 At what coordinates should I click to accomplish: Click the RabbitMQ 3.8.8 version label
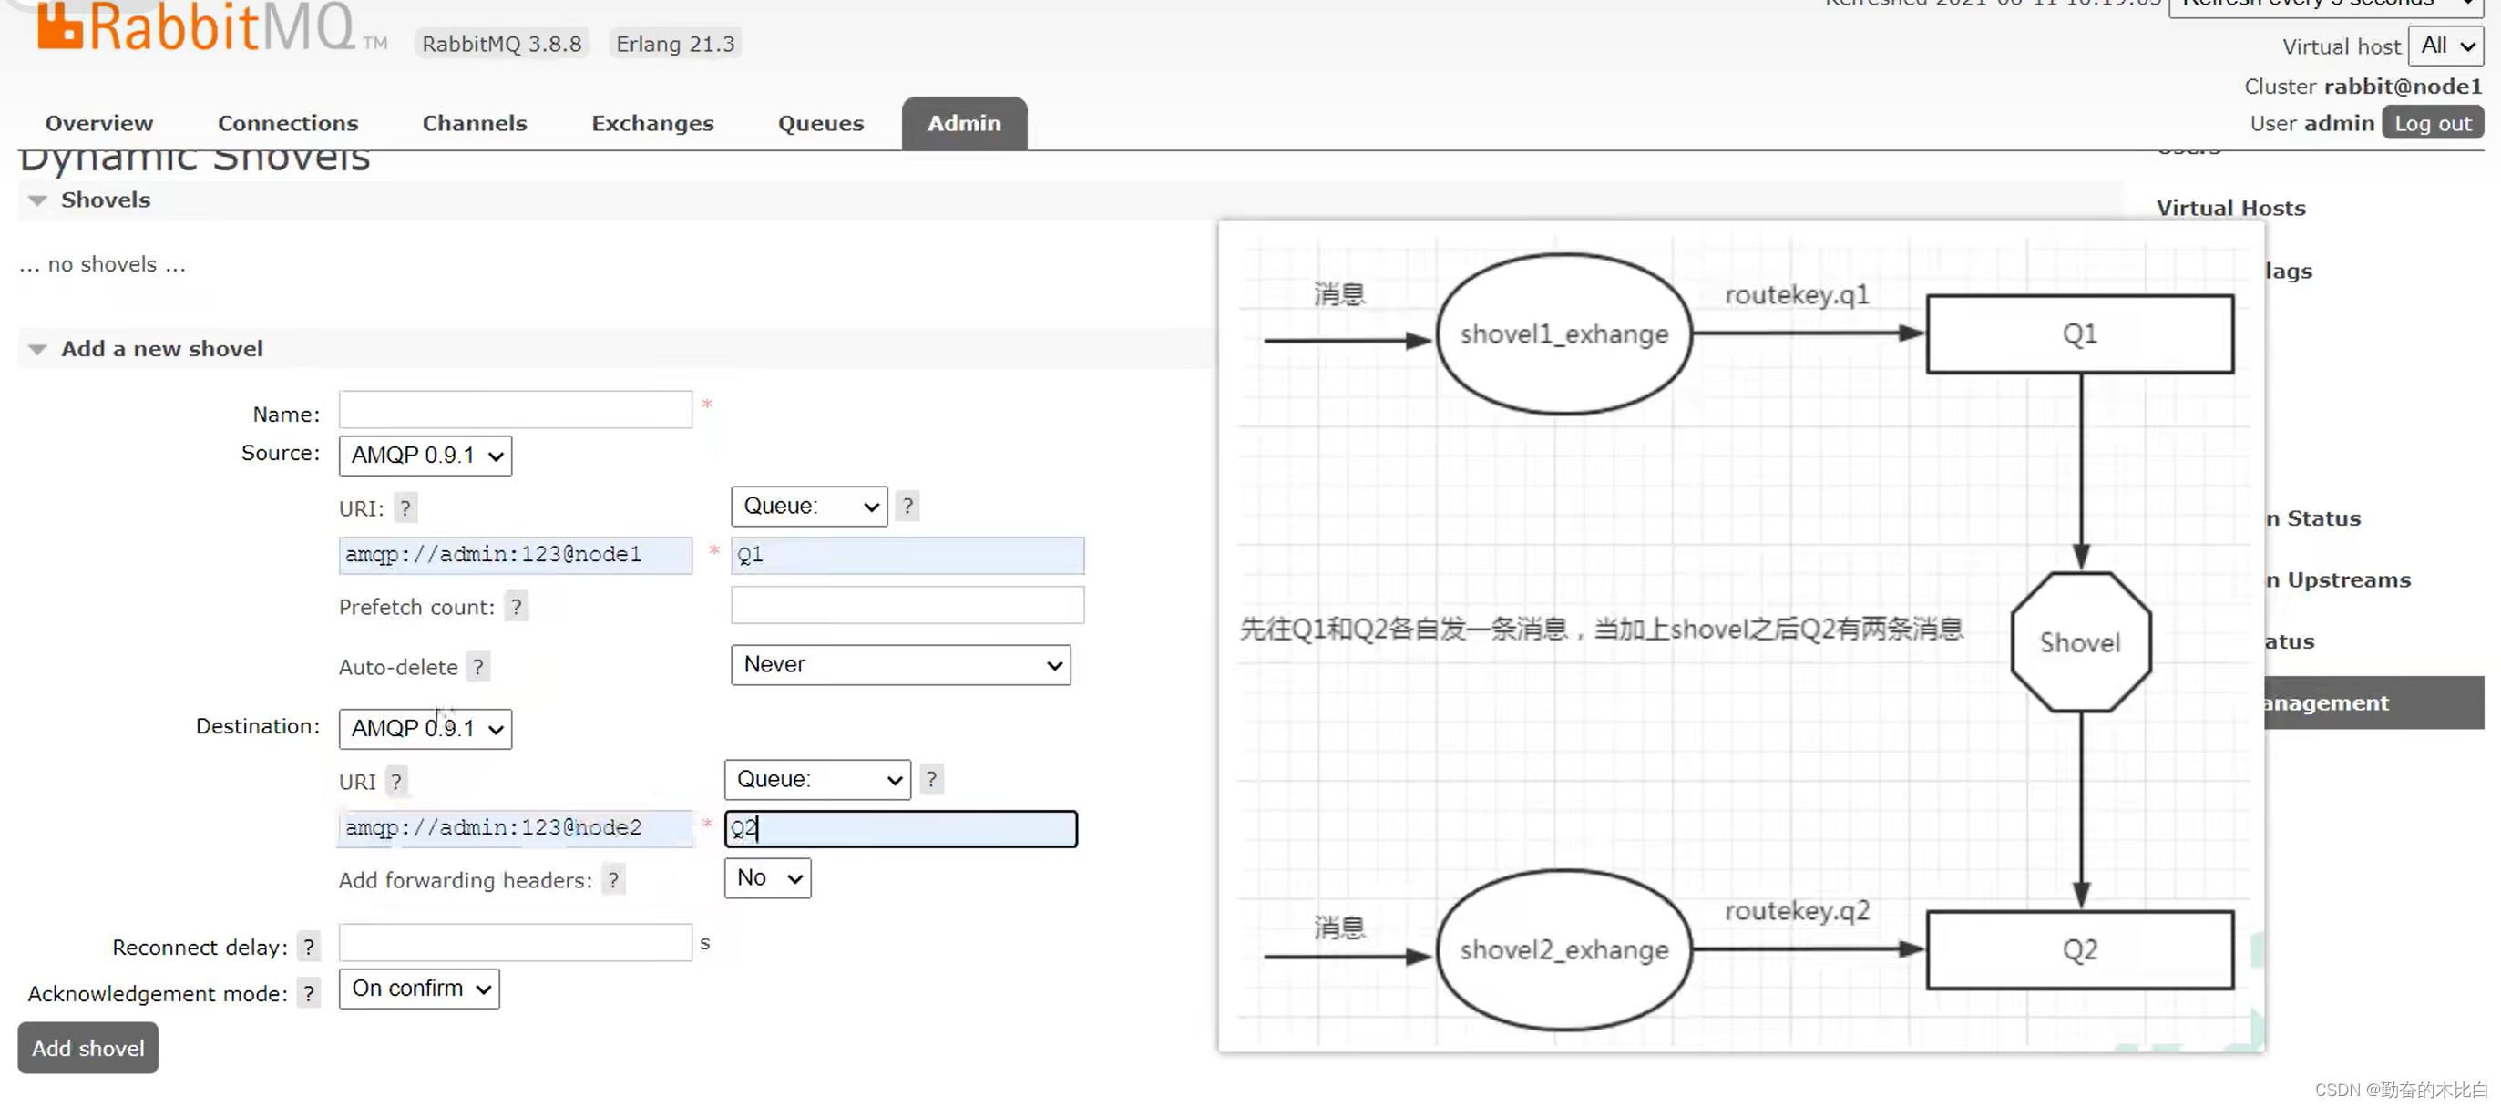501,44
